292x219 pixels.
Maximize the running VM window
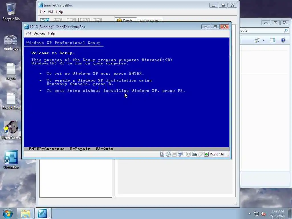(215, 27)
